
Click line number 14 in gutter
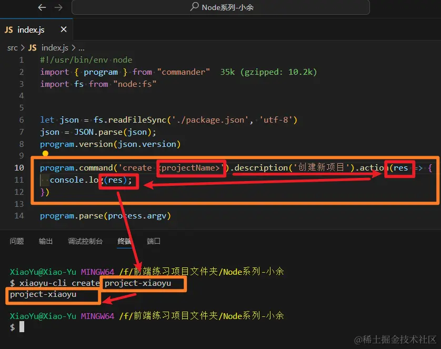tap(19, 216)
